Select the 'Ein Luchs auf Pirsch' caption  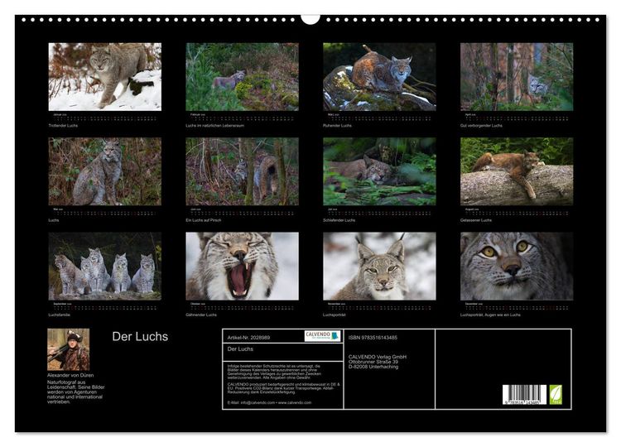(204, 220)
